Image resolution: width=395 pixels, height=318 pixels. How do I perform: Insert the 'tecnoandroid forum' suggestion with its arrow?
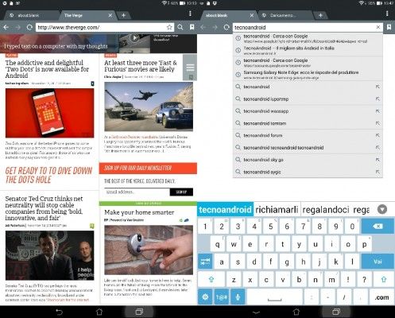378,135
